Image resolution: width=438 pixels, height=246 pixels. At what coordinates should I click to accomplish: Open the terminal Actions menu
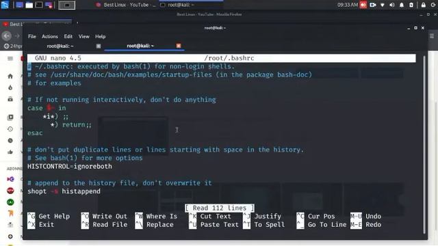point(50,36)
